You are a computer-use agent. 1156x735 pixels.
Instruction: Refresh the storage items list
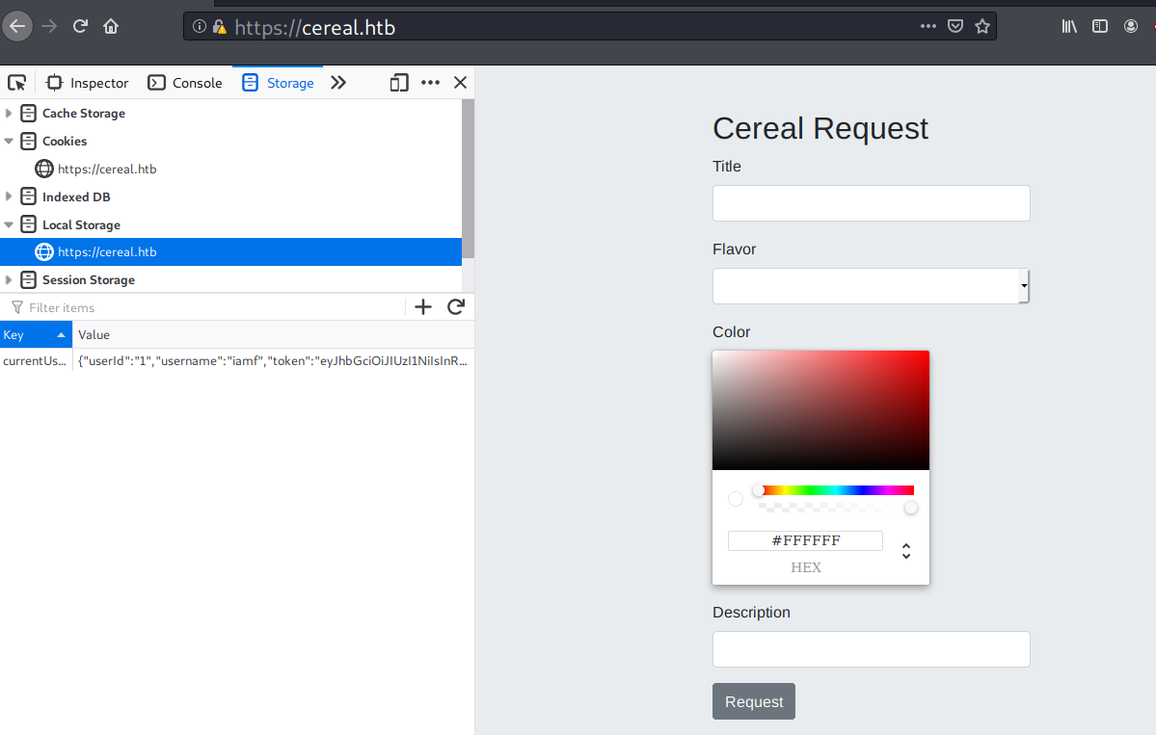click(x=456, y=307)
